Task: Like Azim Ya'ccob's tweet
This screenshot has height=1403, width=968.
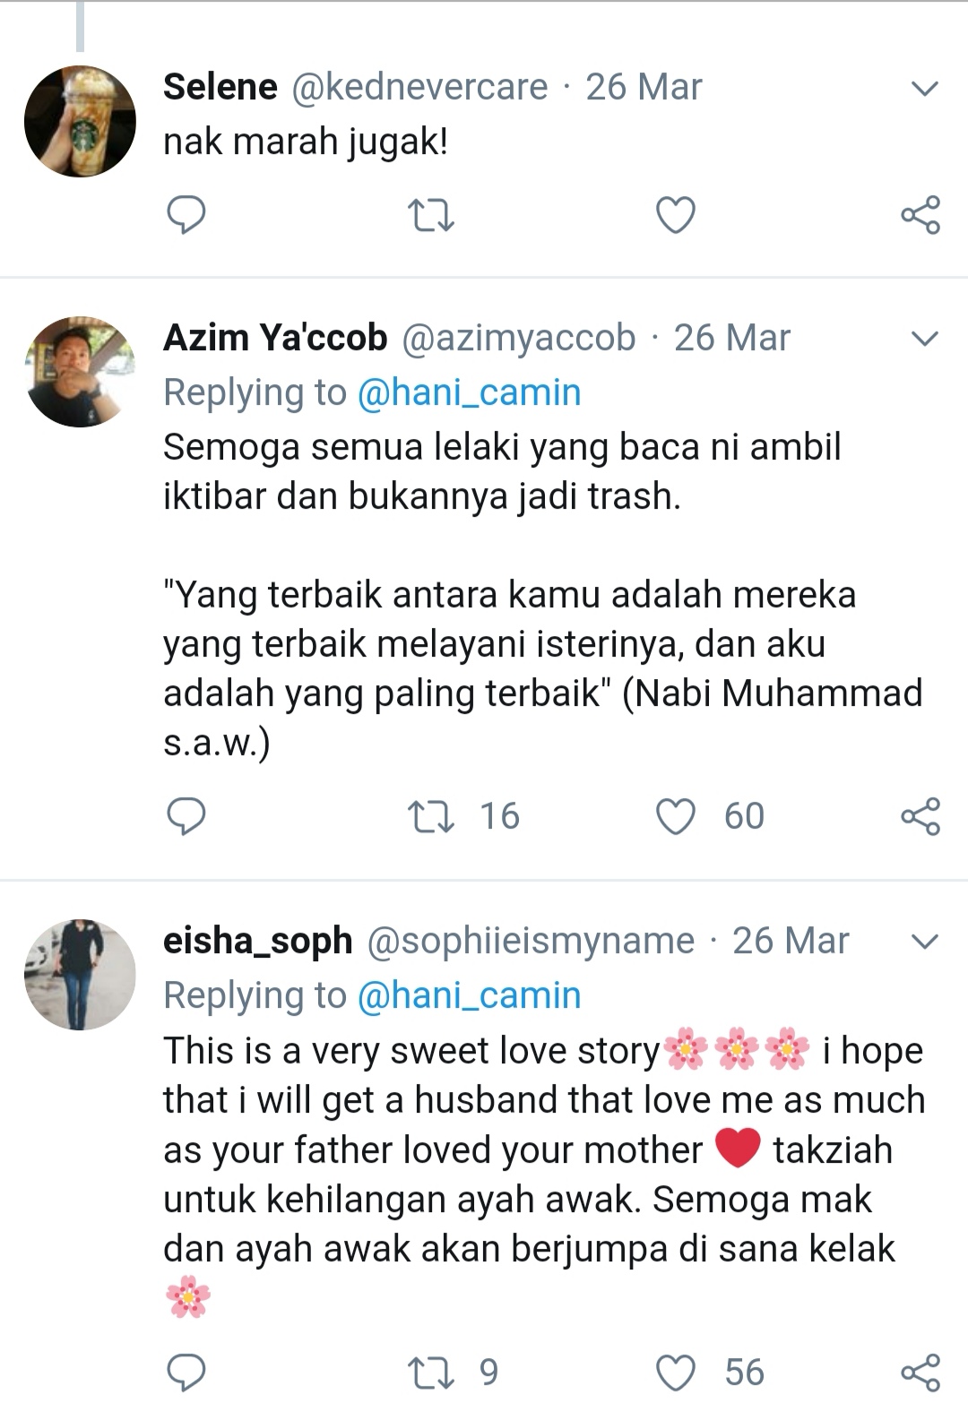Action: click(x=676, y=816)
